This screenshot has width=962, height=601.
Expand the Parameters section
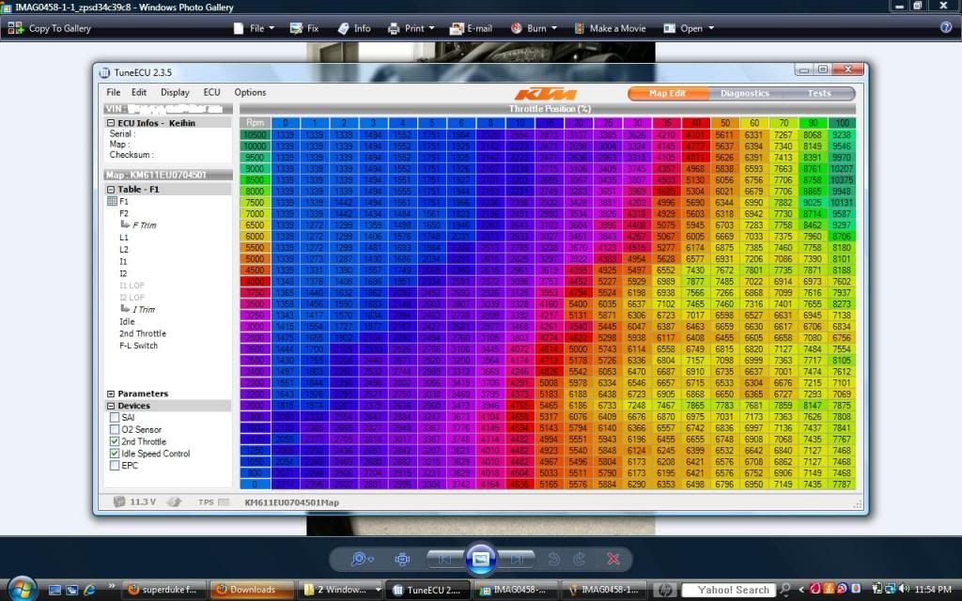point(111,393)
